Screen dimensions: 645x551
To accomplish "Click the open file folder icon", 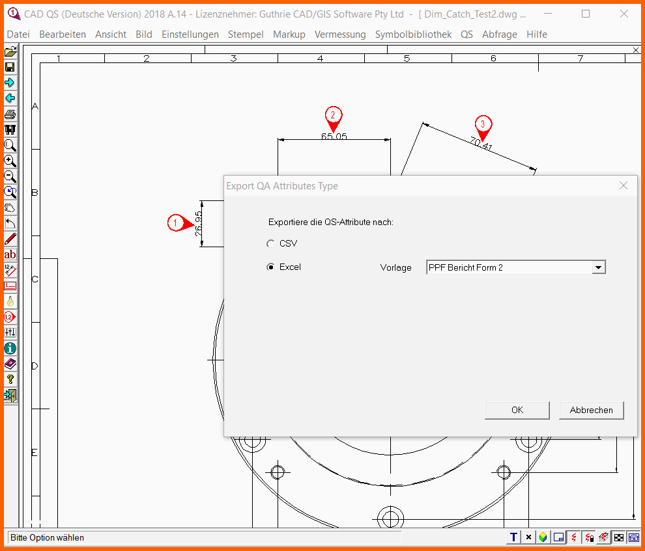I will point(10,52).
